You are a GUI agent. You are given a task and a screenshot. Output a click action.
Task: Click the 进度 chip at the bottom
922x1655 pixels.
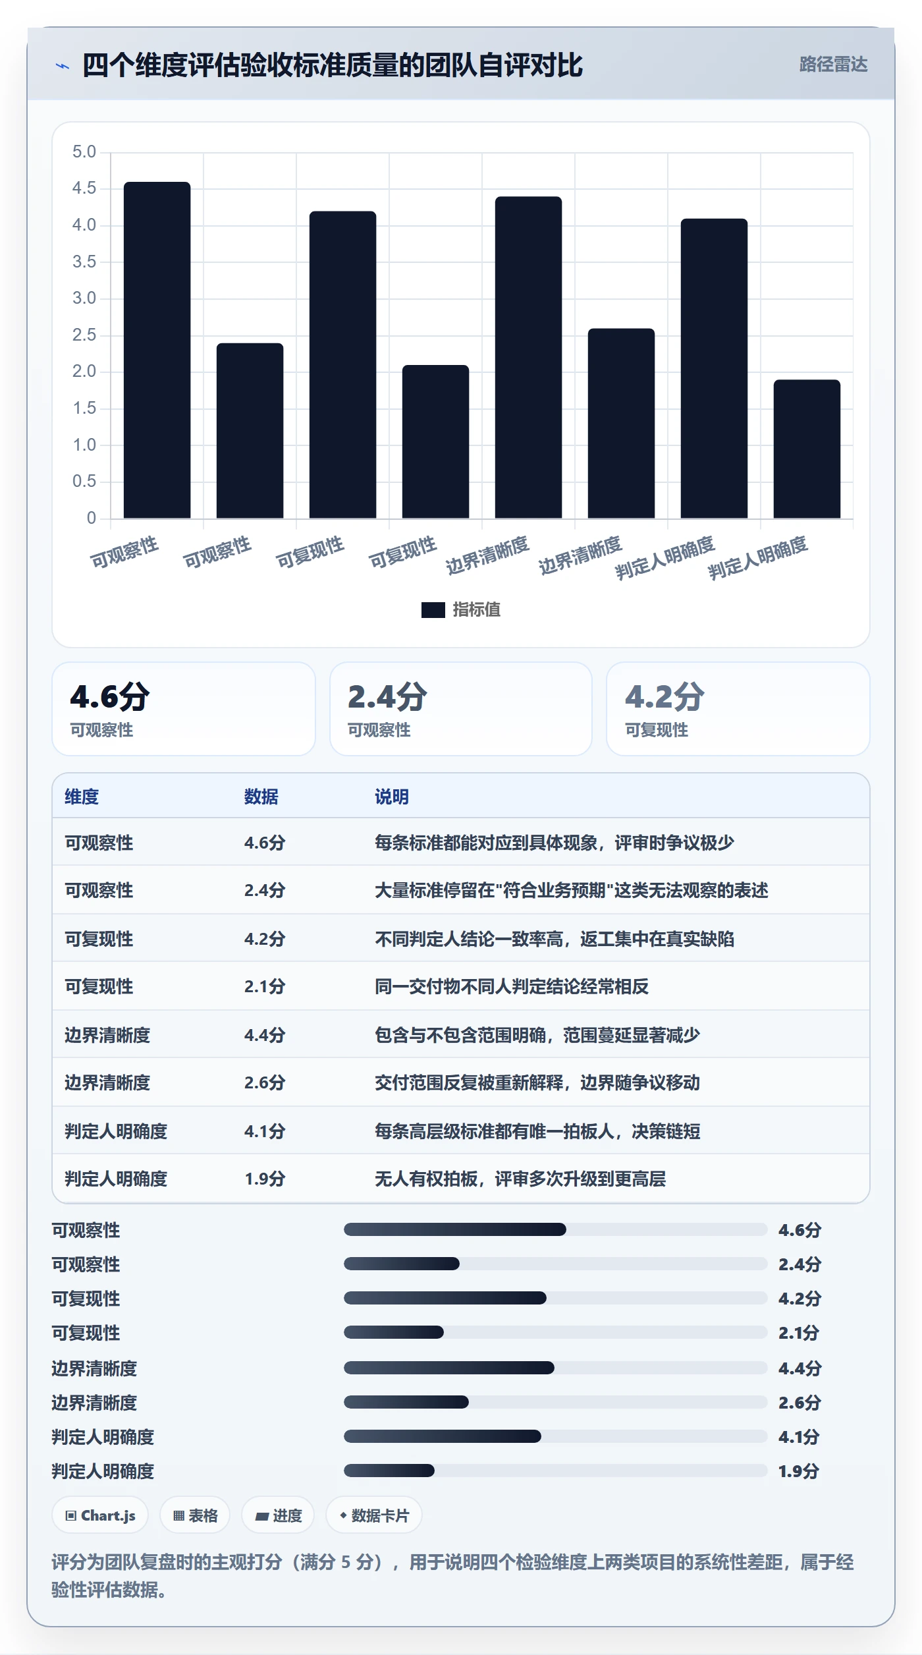coord(278,1515)
